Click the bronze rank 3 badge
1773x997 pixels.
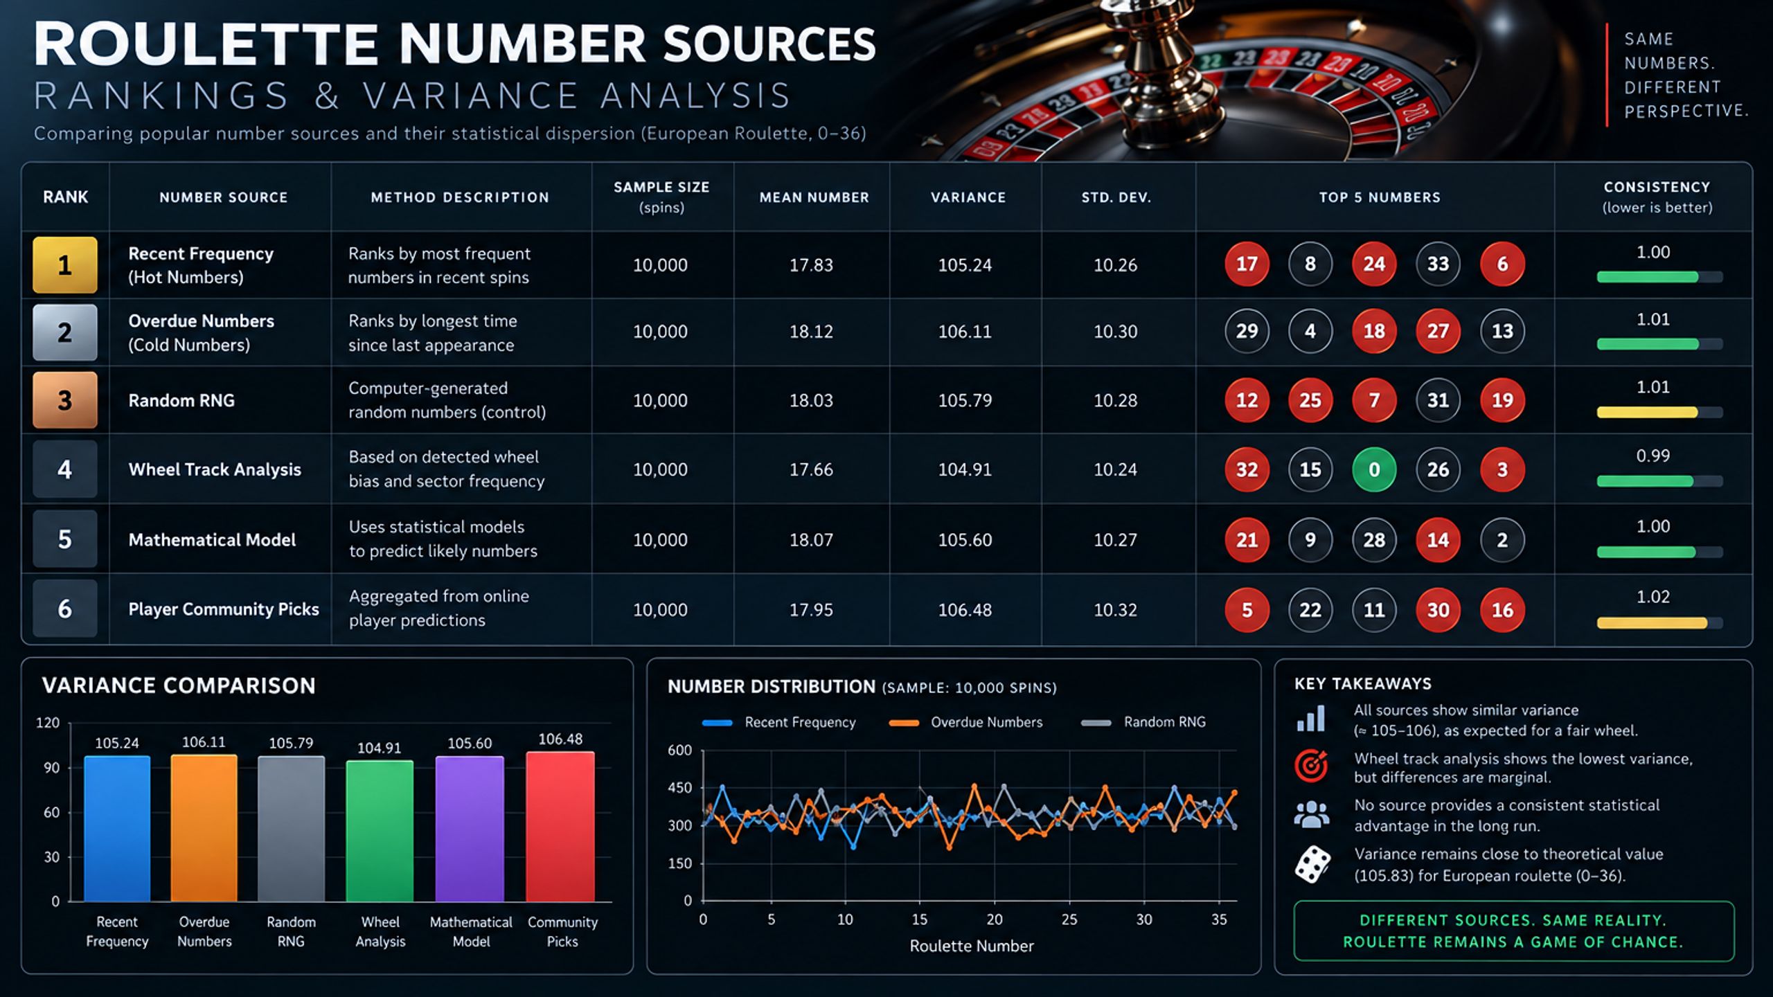(65, 400)
